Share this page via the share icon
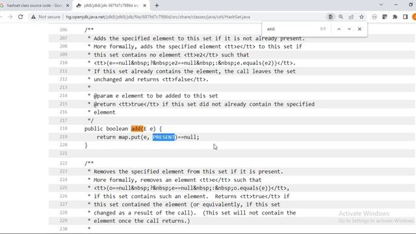The width and height of the screenshot is (416, 234). pyautogui.click(x=351, y=17)
